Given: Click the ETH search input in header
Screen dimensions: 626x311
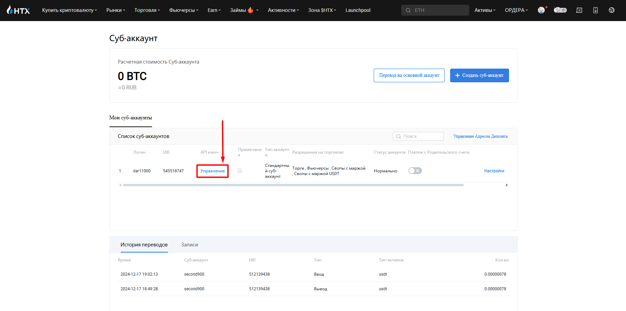Looking at the screenshot, I should pyautogui.click(x=435, y=10).
